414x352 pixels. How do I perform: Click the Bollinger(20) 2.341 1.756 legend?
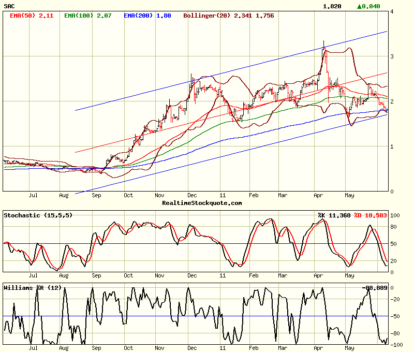click(229, 16)
